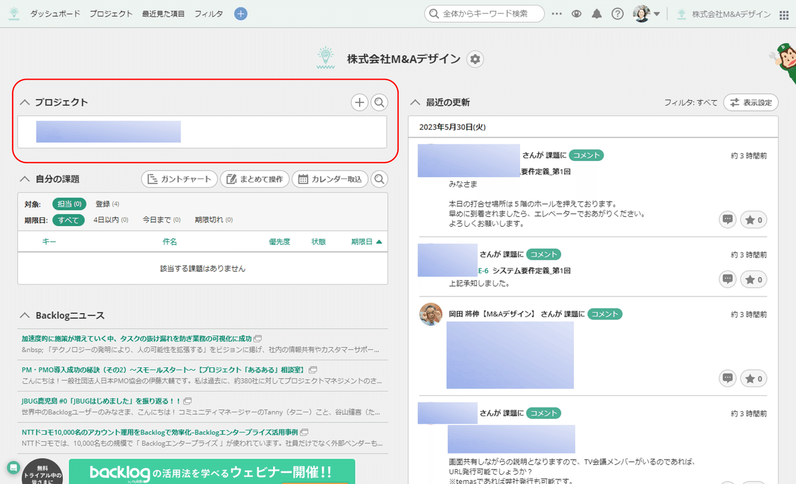The image size is (796, 484).
Task: Open the プロジェクト menu in top navigation
Action: (111, 14)
